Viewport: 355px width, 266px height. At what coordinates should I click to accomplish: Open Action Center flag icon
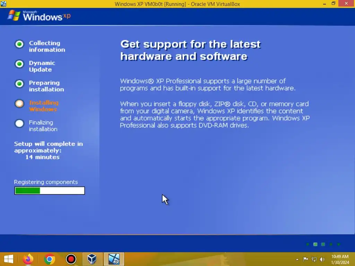tap(305, 259)
